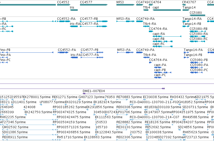The width and height of the screenshot is (214, 141).
Task: Select the Tango14-RA transcript
Action: tap(186, 21)
